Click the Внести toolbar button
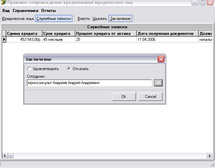The height and width of the screenshot is (168, 215). coord(84,19)
